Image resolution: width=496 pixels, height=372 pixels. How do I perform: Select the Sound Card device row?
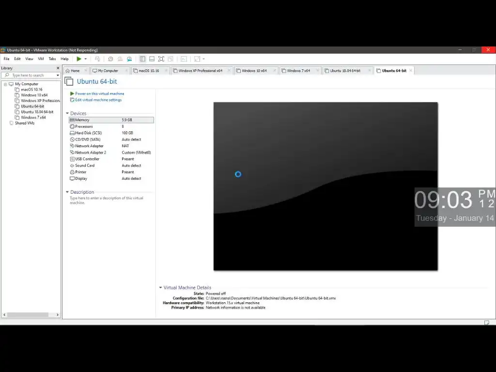point(111,166)
